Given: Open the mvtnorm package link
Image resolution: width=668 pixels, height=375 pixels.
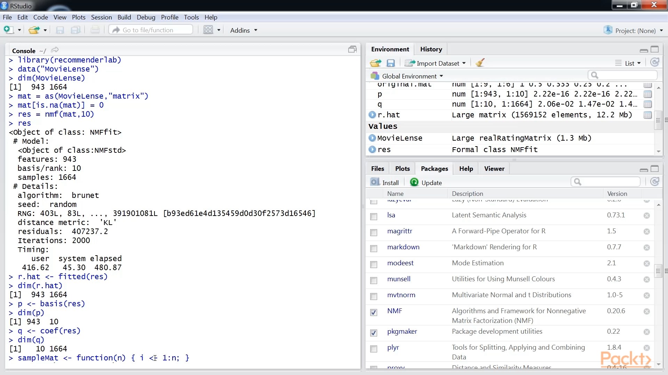Looking at the screenshot, I should [401, 295].
